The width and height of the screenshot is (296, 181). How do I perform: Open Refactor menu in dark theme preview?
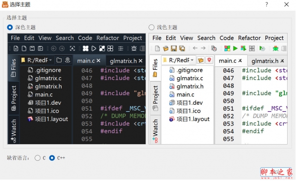(x=108, y=38)
